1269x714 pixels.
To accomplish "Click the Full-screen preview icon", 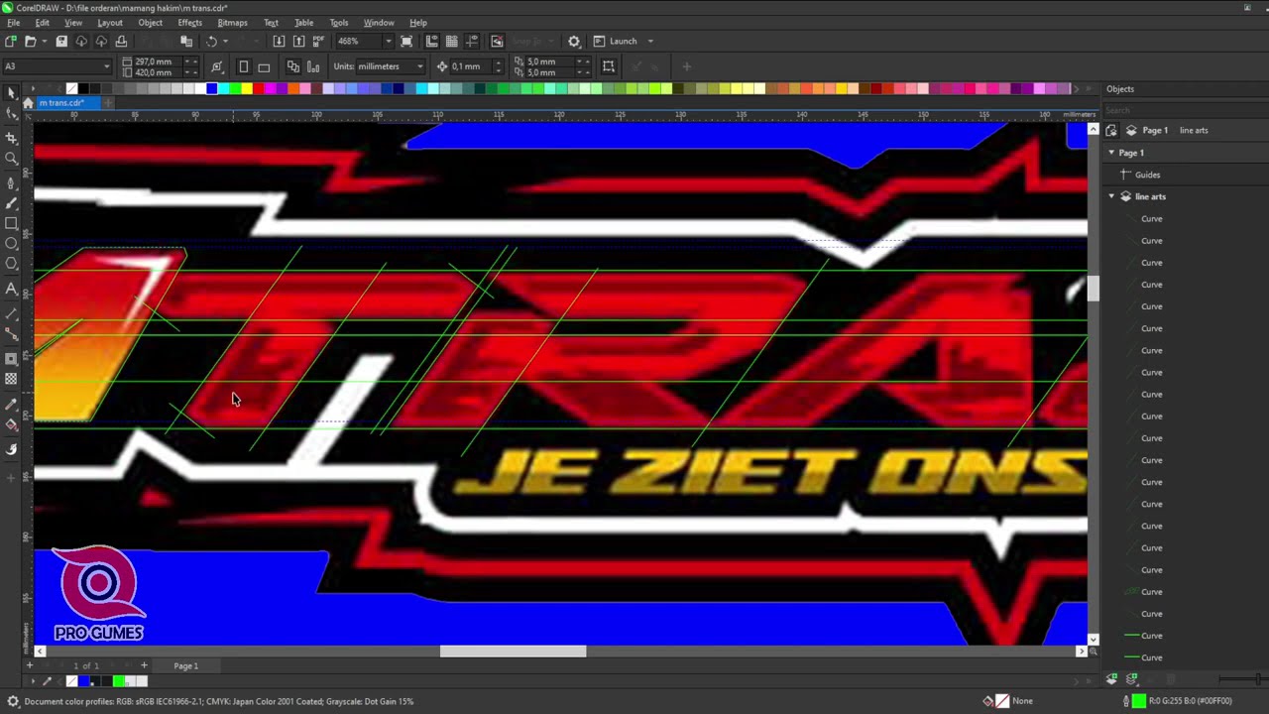I will pos(407,41).
